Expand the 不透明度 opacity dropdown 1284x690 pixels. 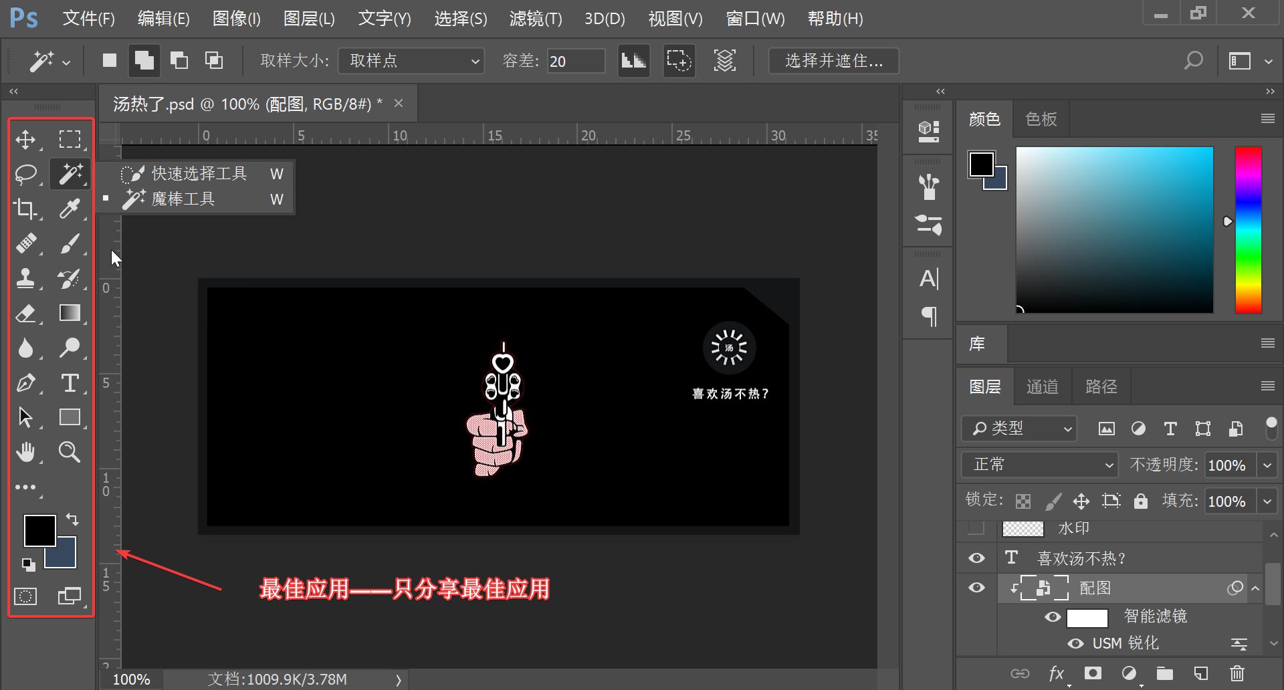pyautogui.click(x=1267, y=464)
